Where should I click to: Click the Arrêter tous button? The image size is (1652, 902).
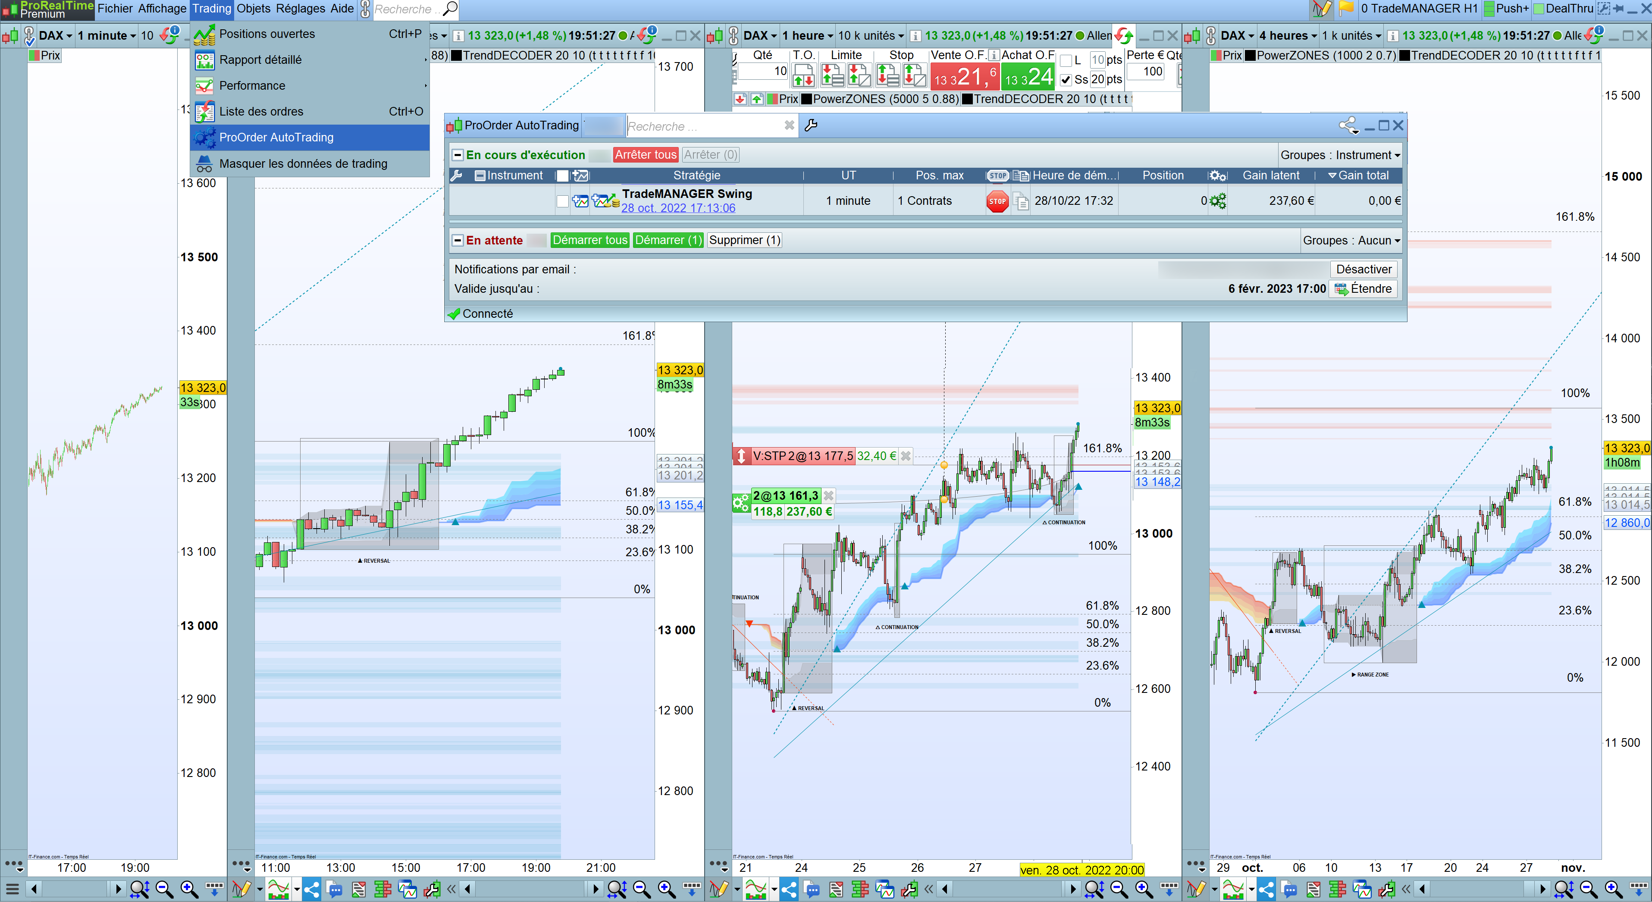(x=645, y=154)
